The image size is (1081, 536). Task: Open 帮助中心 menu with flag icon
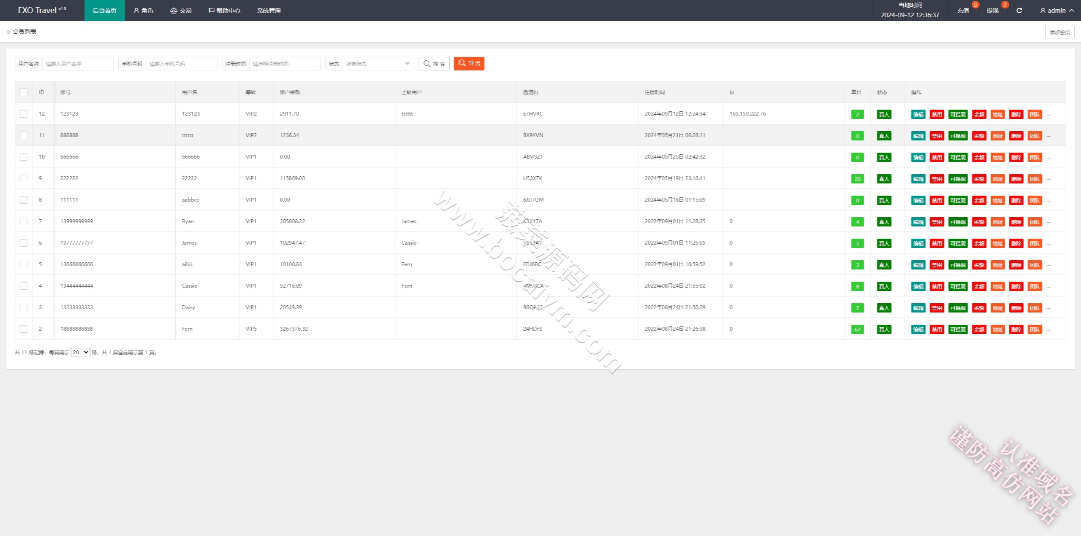coord(224,11)
